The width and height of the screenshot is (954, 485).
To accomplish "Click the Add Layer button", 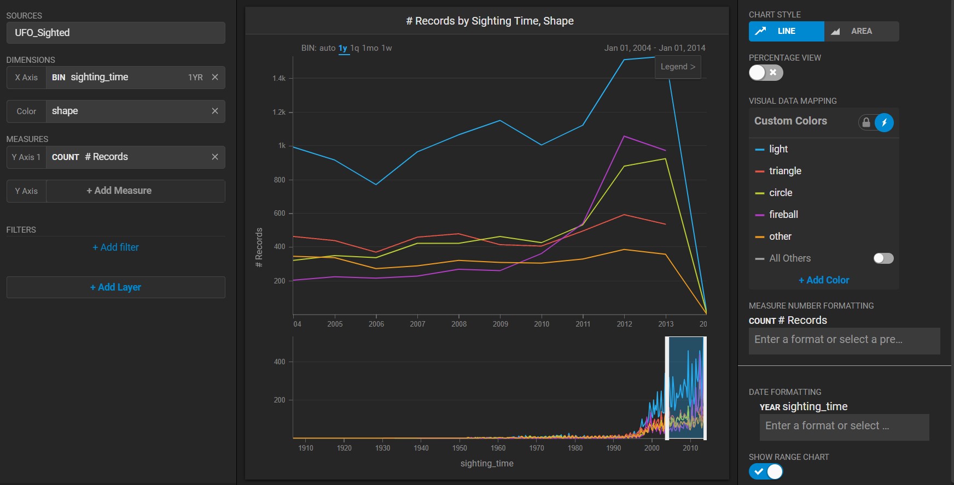I will (x=115, y=287).
